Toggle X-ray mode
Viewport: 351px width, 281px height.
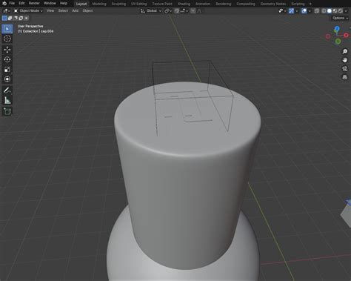(x=317, y=11)
